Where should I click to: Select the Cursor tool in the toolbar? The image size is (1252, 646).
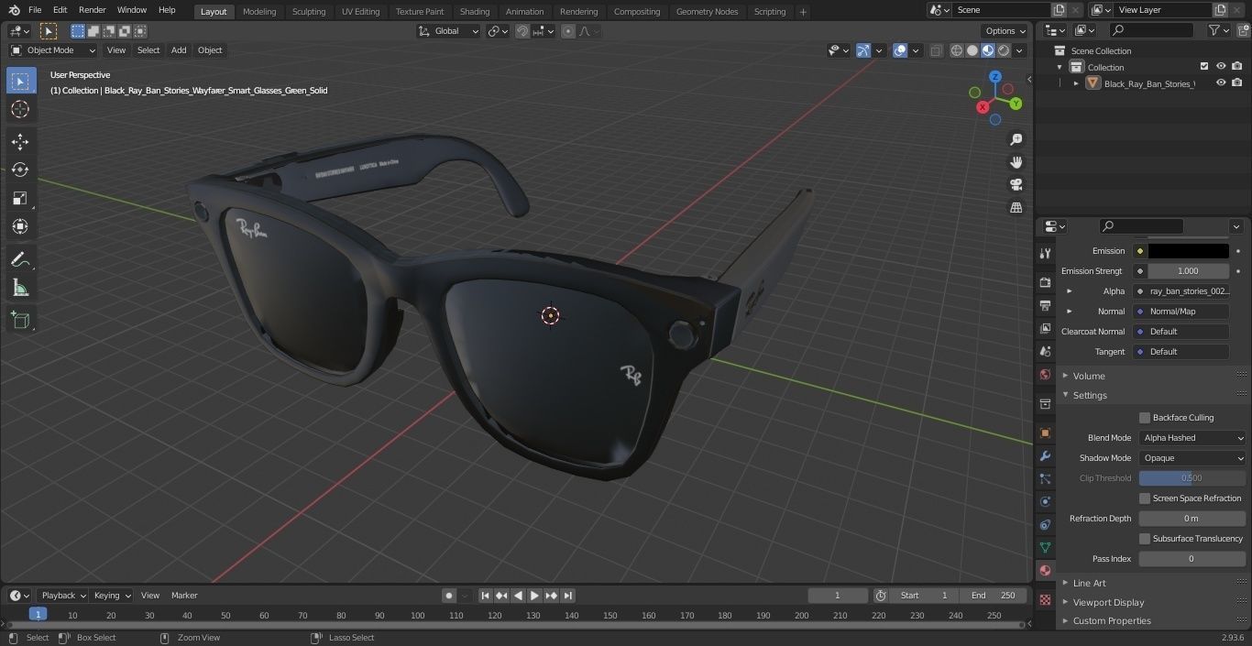[20, 109]
